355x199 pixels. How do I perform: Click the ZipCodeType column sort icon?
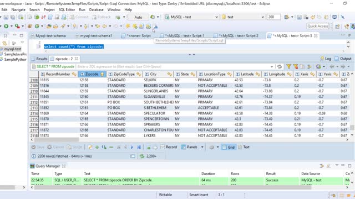click(x=139, y=74)
